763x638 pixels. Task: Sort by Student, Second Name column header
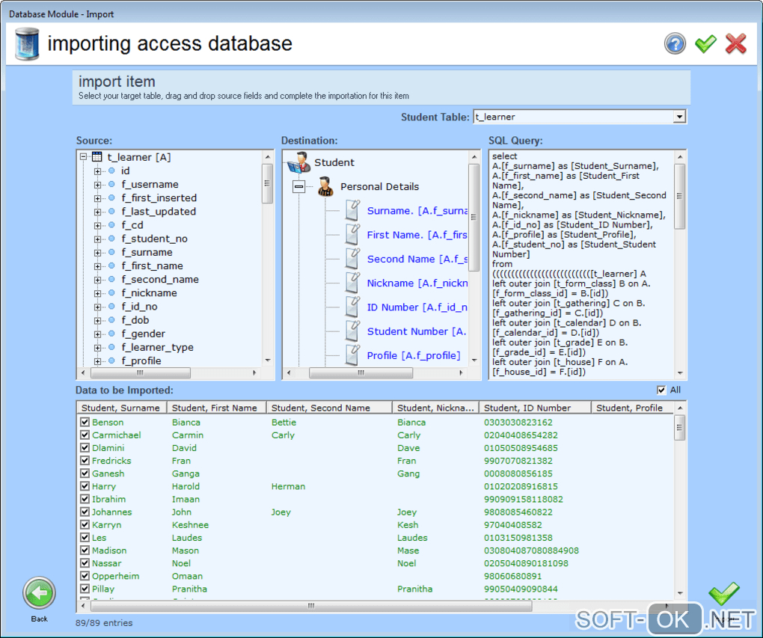(329, 408)
